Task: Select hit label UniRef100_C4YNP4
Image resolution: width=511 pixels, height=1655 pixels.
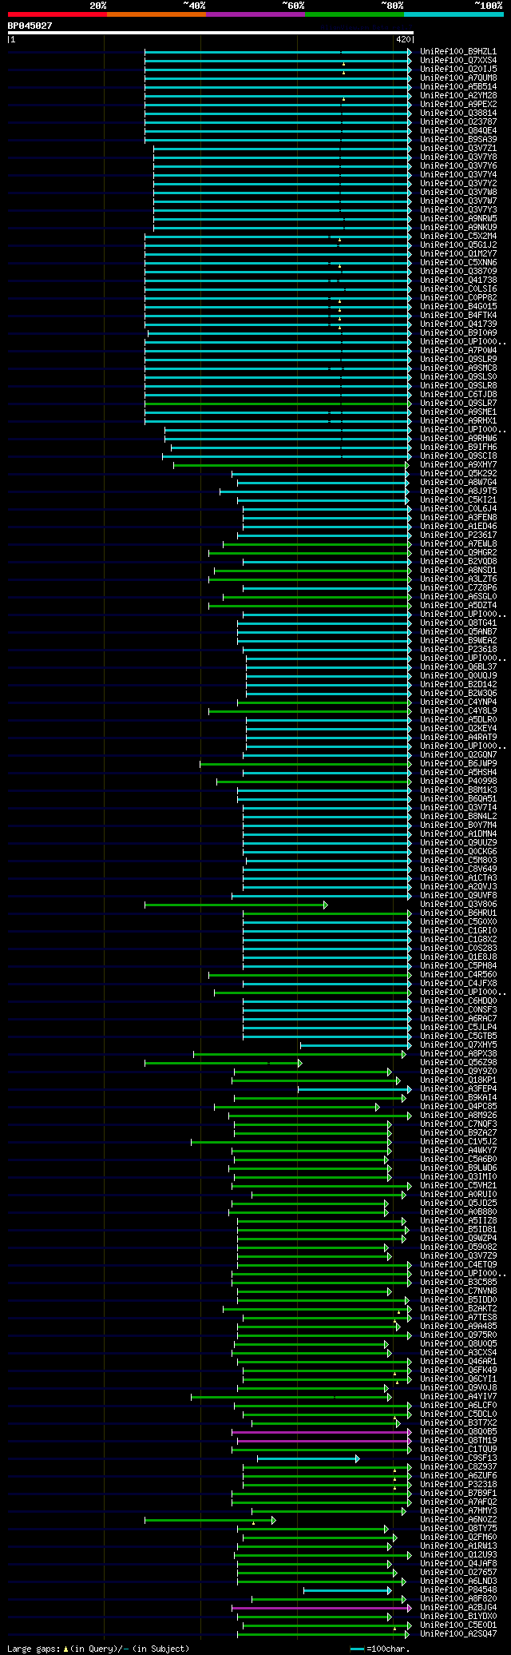Action: pos(458,702)
